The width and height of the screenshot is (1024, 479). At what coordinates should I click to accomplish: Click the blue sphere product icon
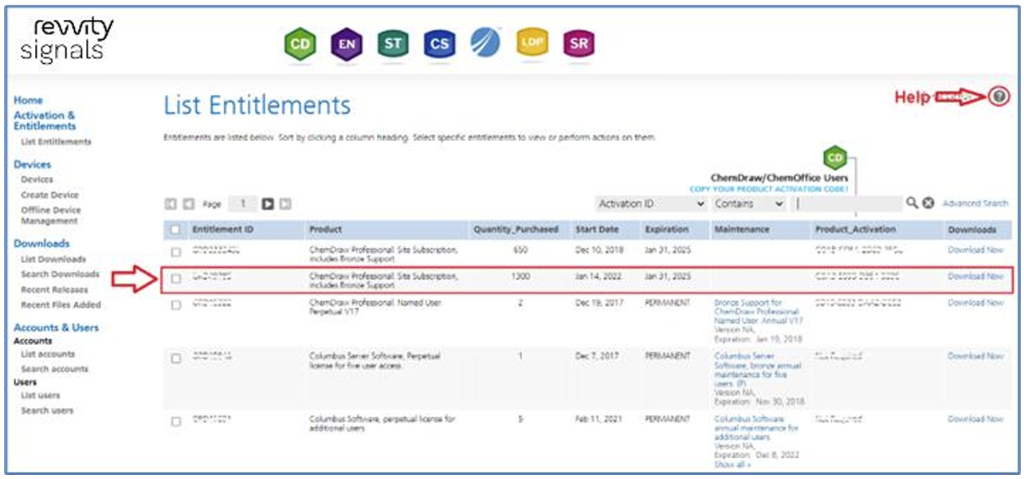point(485,43)
